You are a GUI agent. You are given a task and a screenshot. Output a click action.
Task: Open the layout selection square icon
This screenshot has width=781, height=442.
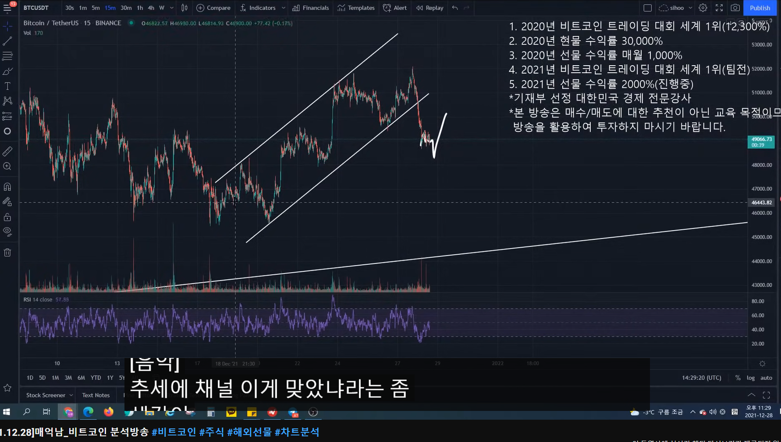tap(647, 8)
